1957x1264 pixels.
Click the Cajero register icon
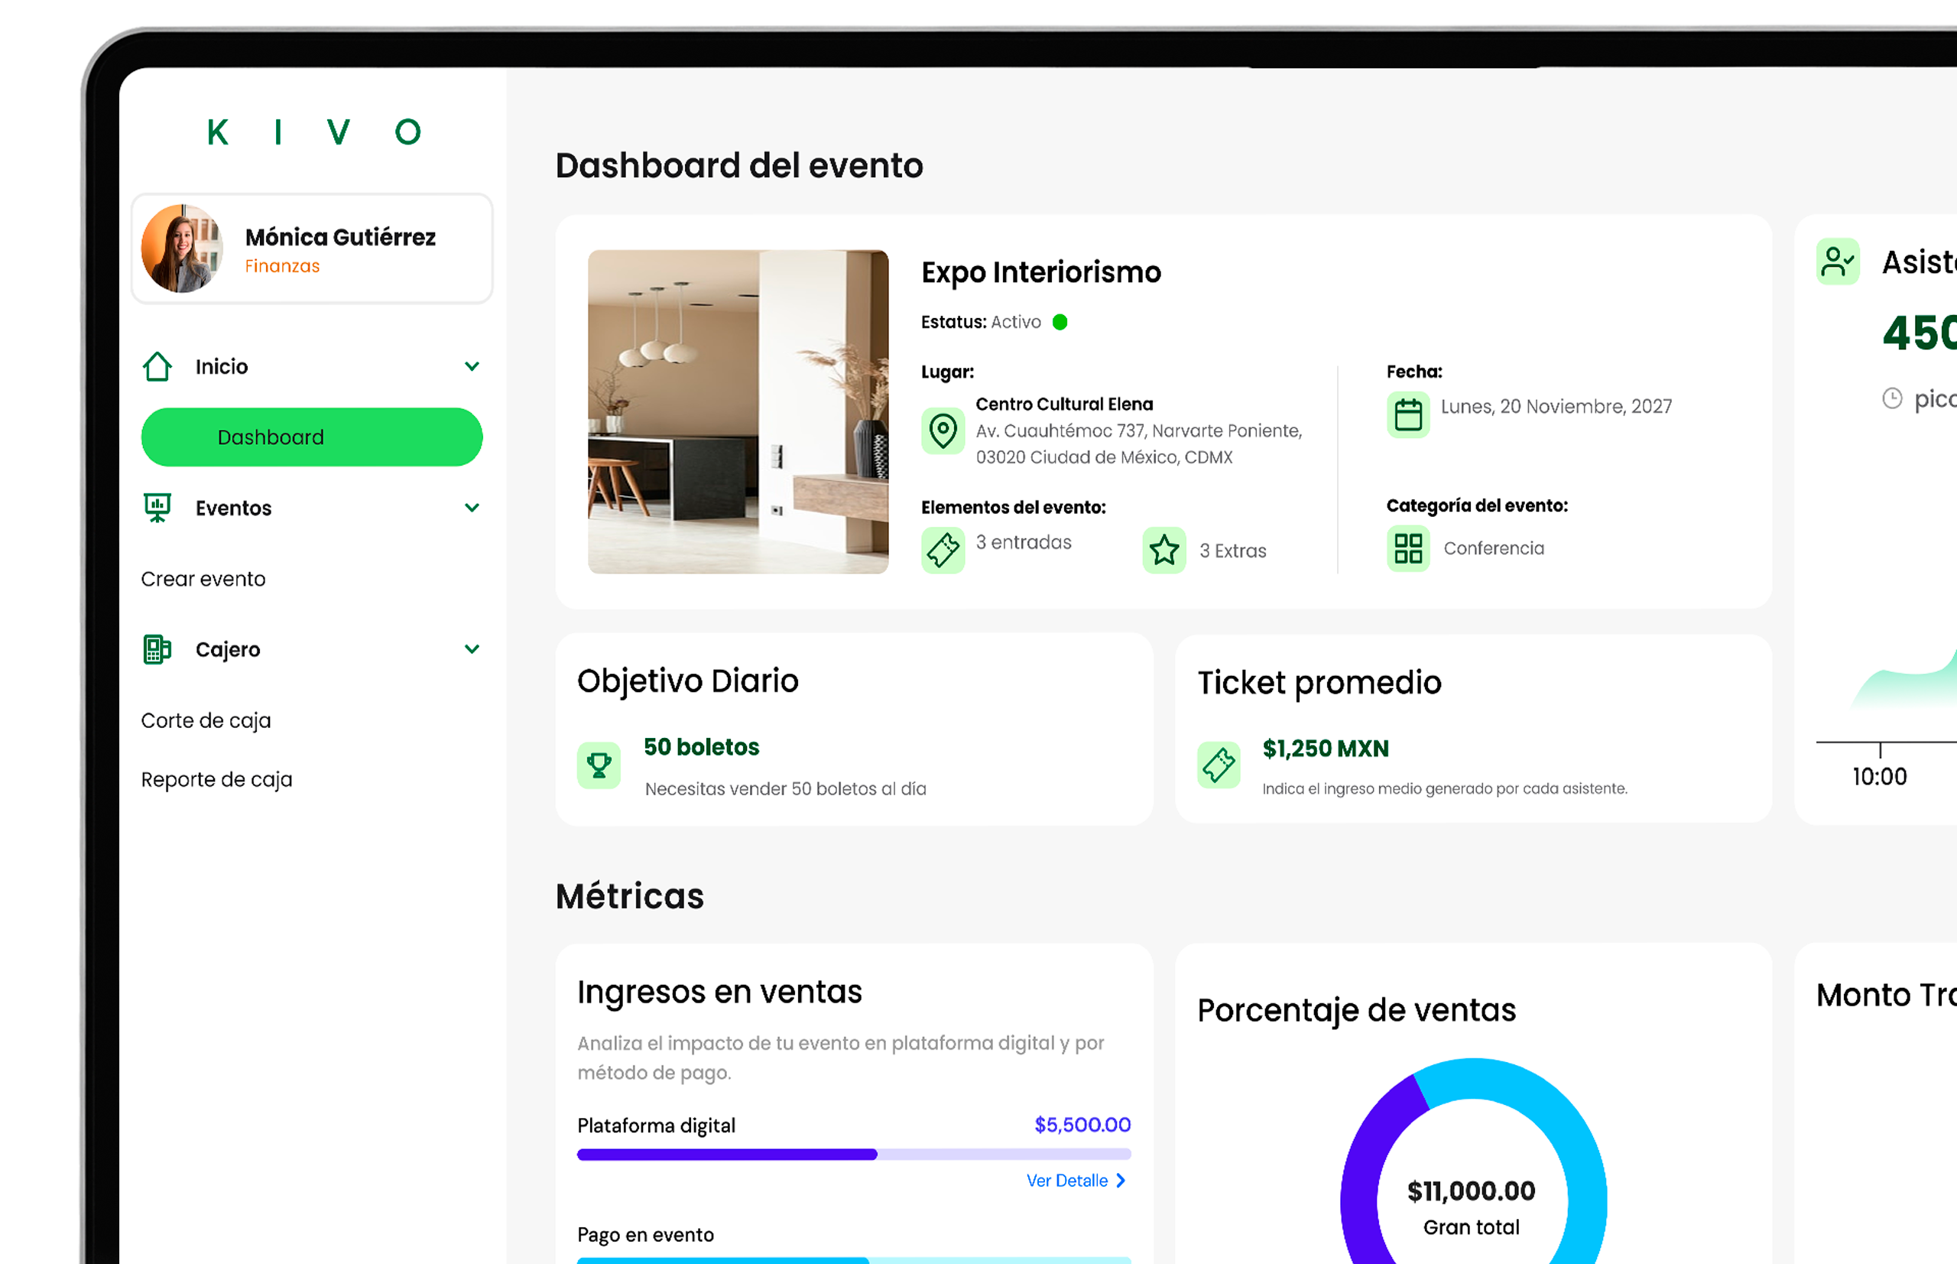(x=157, y=649)
